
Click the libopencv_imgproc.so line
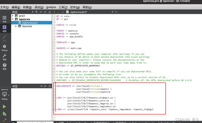[91, 103]
